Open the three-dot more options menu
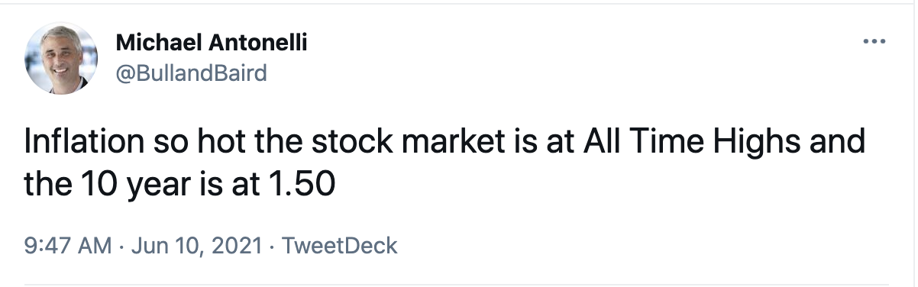 (x=873, y=41)
